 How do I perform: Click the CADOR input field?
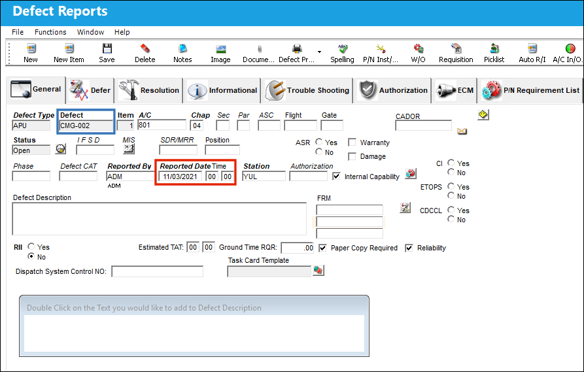point(424,126)
